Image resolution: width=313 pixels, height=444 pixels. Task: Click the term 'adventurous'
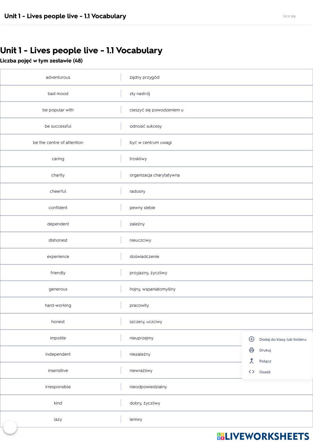(58, 77)
